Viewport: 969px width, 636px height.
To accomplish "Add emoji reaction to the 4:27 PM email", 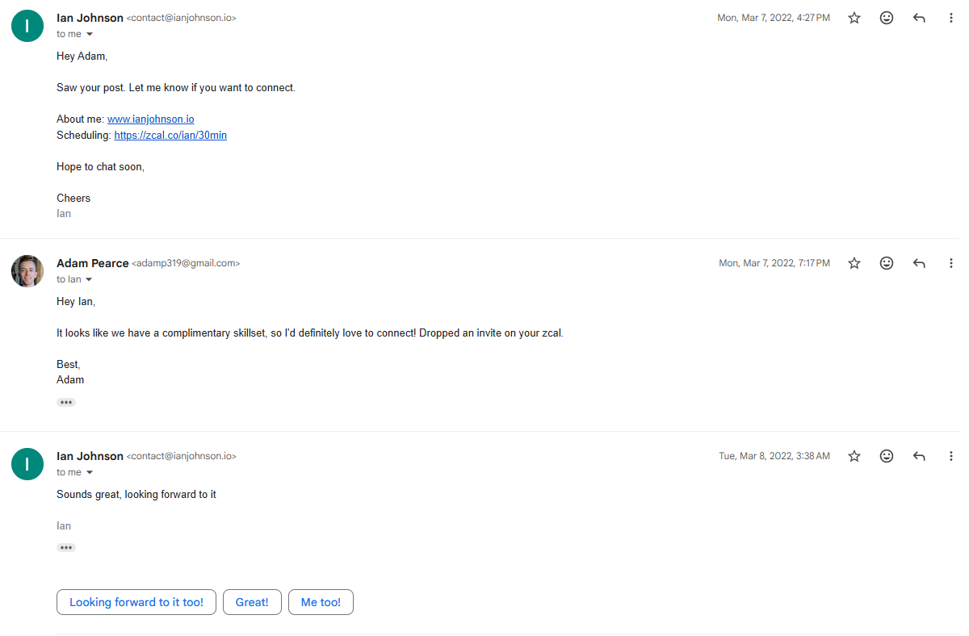I will click(x=887, y=18).
